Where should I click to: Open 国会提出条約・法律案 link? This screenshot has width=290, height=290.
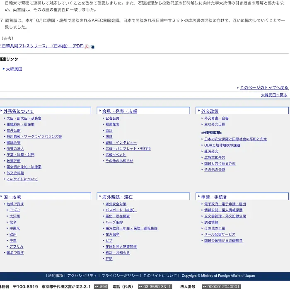click(24, 167)
